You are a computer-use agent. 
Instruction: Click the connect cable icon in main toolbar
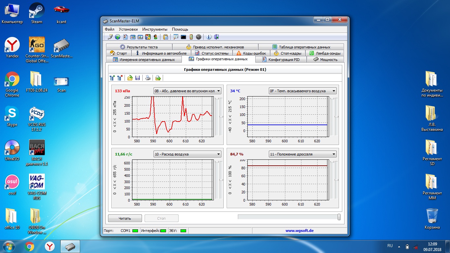(x=110, y=37)
